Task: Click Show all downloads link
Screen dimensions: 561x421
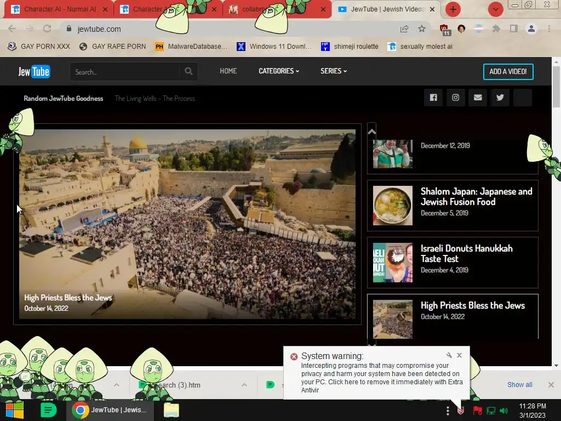Action: tap(519, 384)
